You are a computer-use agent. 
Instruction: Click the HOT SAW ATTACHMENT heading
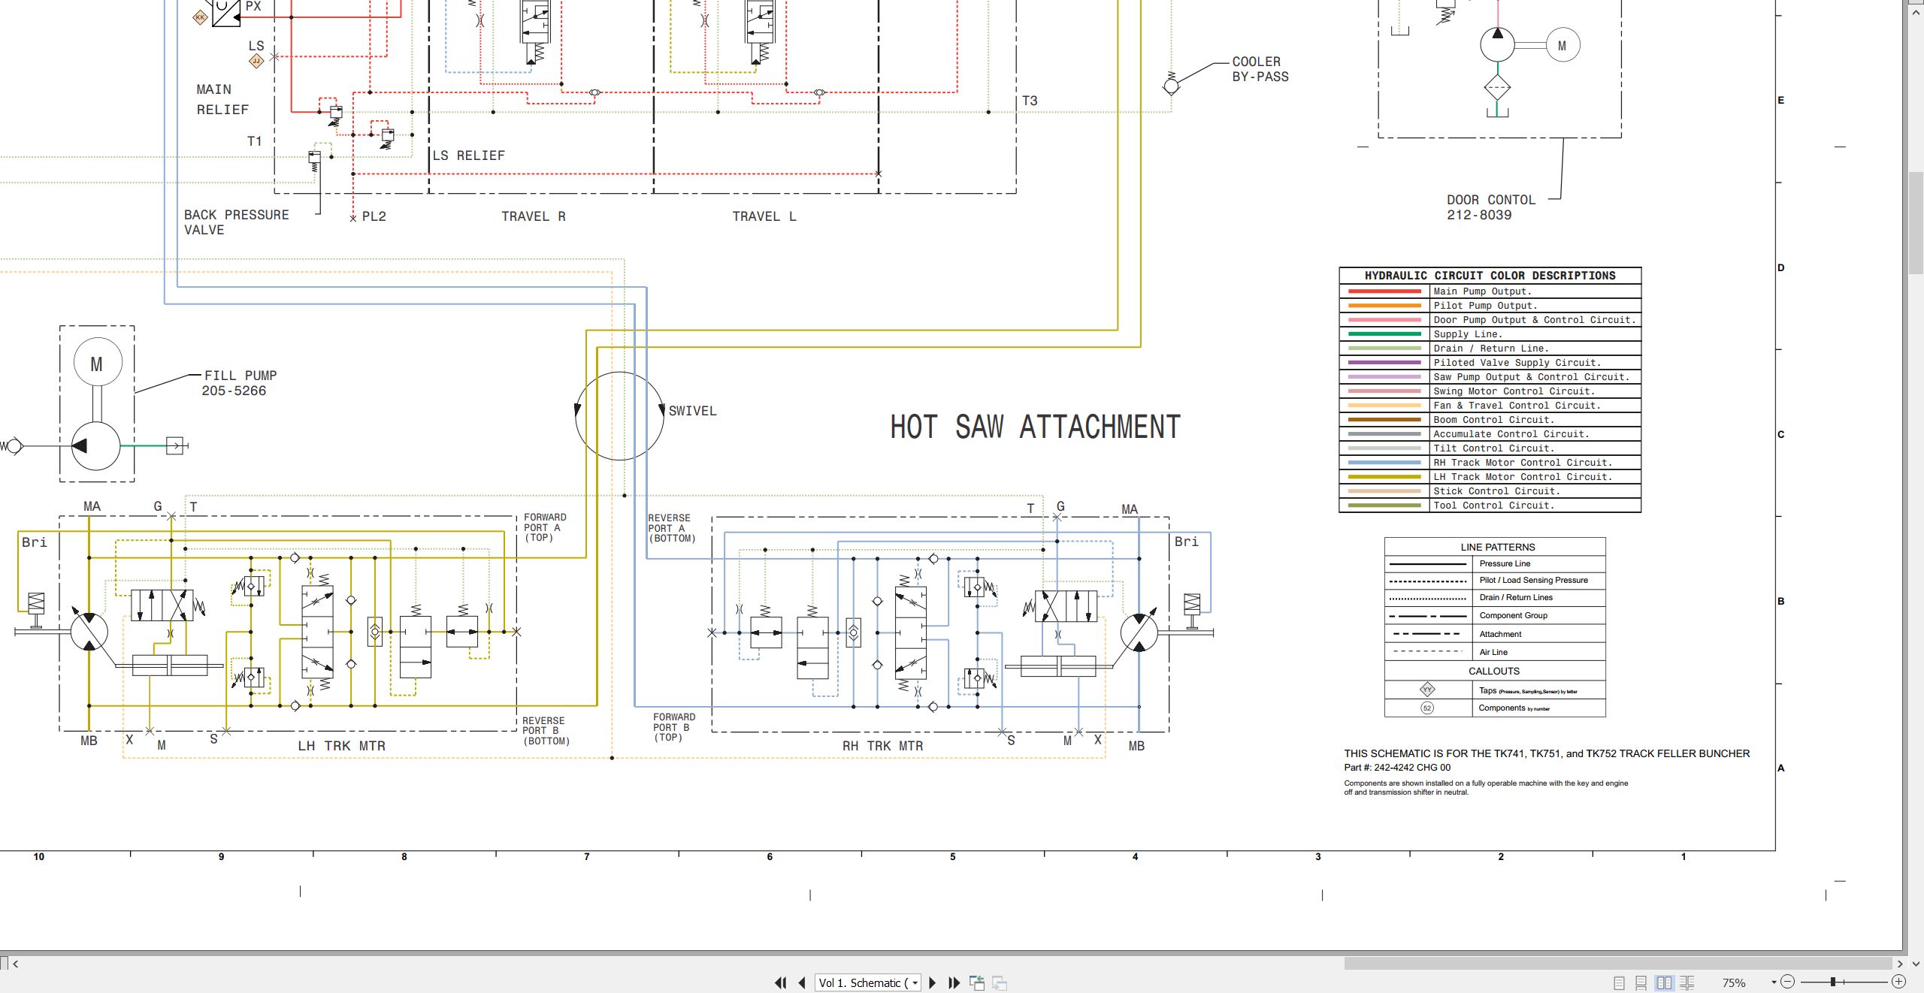tap(1035, 427)
